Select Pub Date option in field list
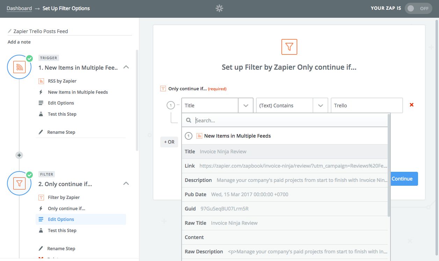439x261 pixels. (x=285, y=194)
